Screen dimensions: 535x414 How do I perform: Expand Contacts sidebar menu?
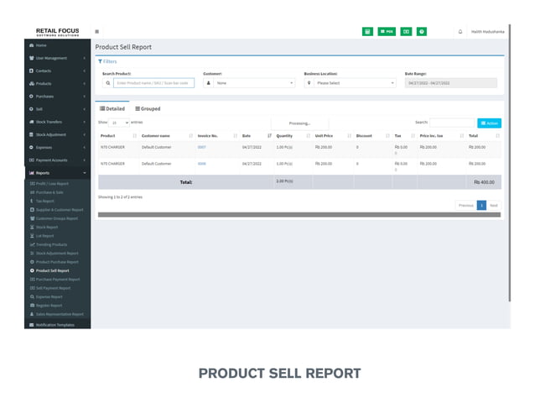[57, 71]
